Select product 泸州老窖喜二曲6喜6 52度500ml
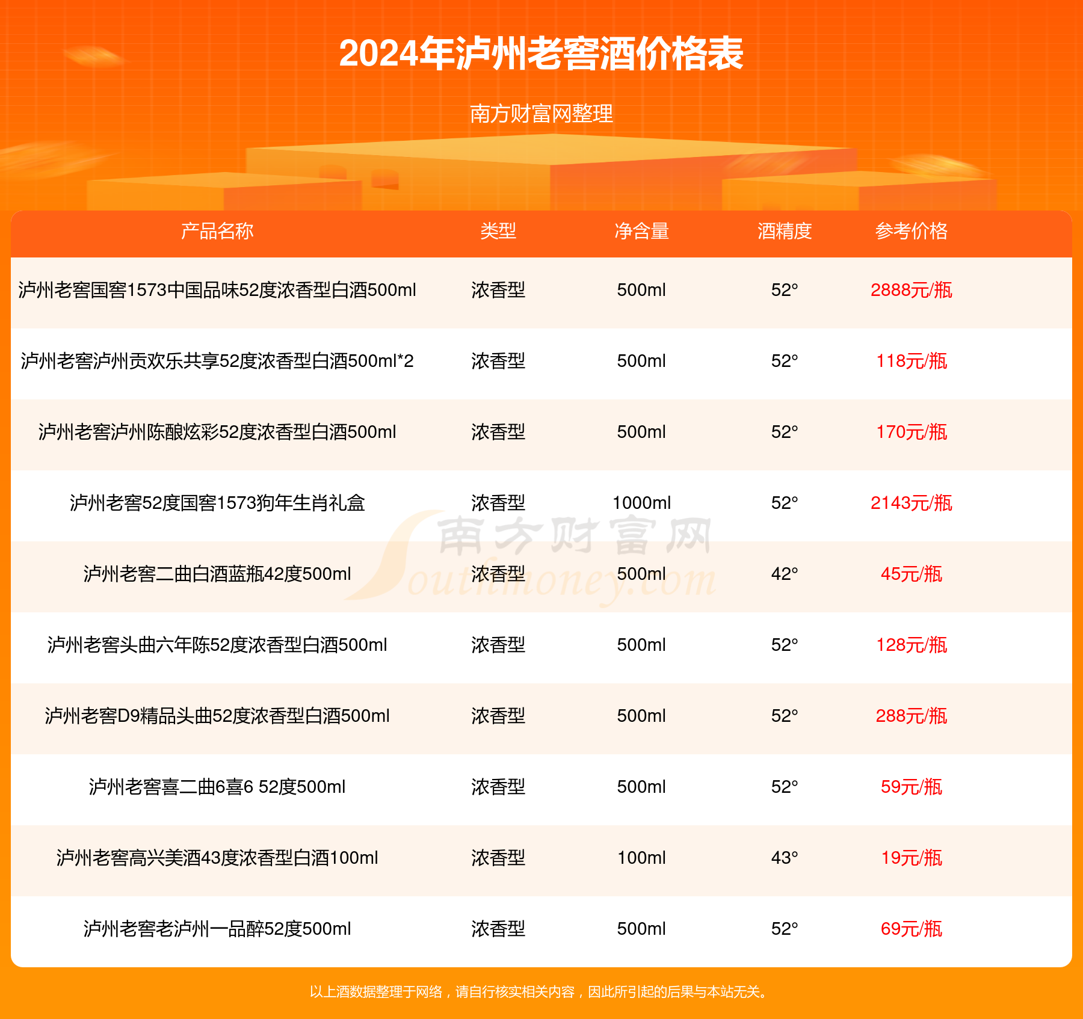 pyautogui.click(x=217, y=787)
